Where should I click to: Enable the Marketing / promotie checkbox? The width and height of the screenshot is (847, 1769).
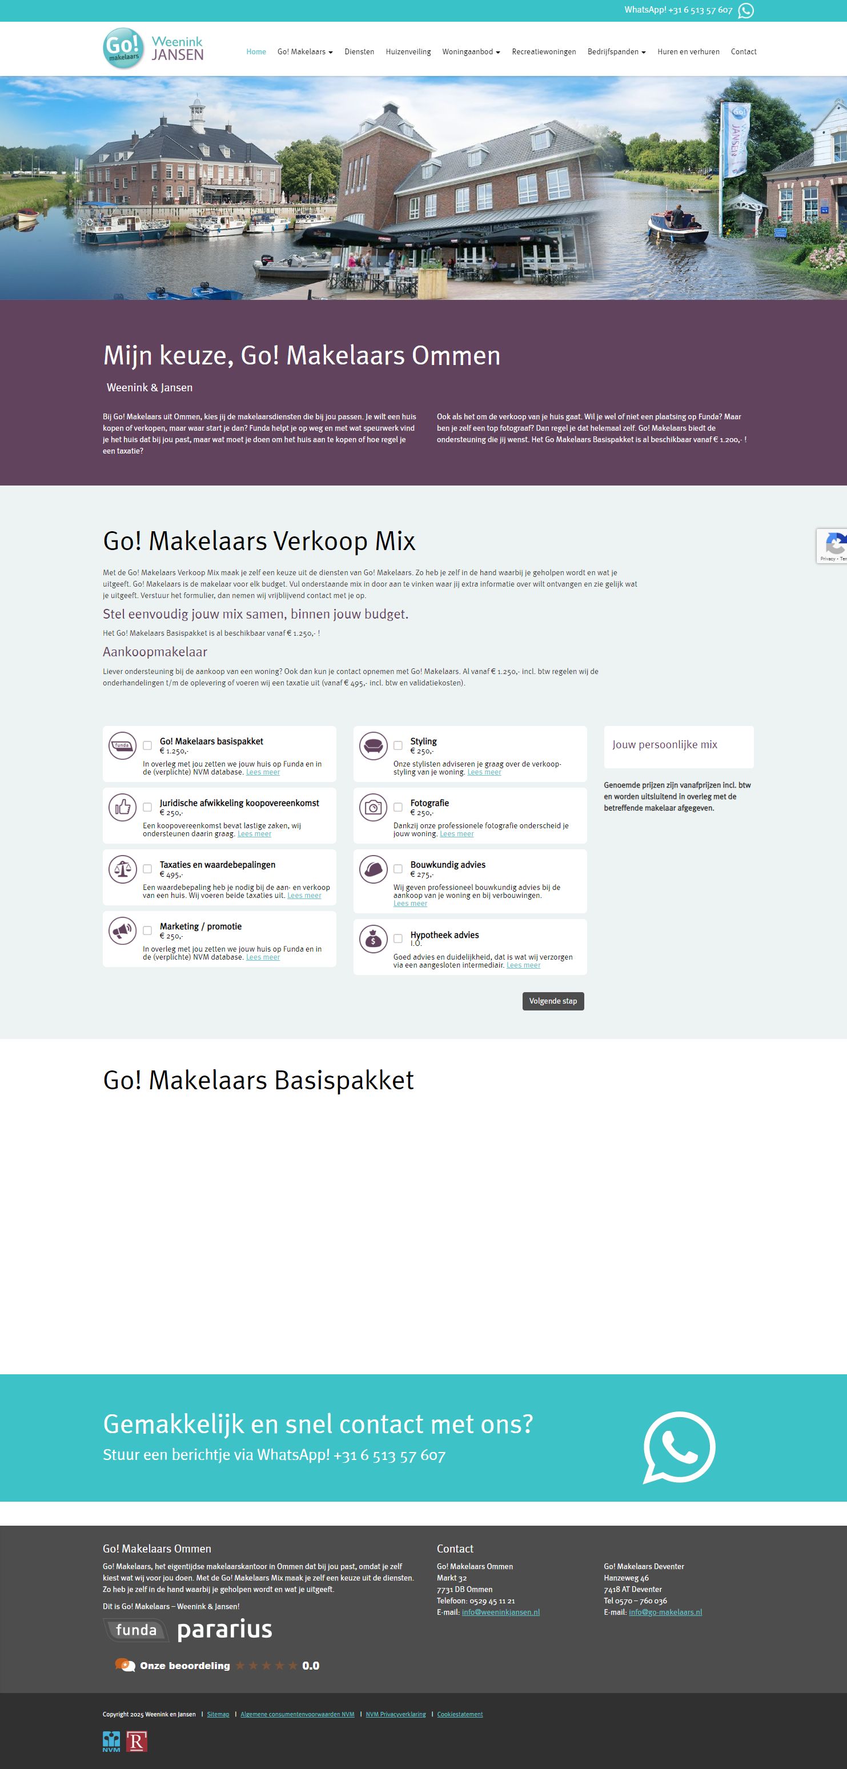pyautogui.click(x=147, y=931)
